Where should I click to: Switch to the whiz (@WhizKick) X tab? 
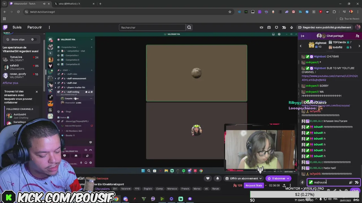click(x=74, y=4)
